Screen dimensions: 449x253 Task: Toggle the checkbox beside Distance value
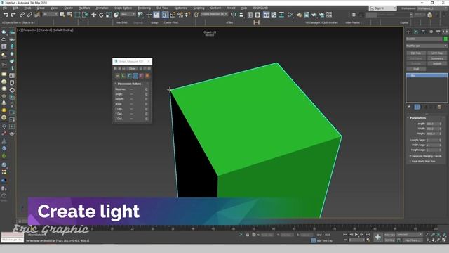point(147,89)
